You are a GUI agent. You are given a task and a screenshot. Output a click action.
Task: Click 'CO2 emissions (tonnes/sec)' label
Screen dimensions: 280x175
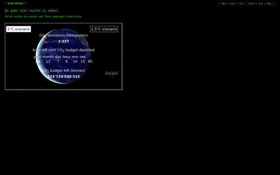pyautogui.click(x=63, y=35)
